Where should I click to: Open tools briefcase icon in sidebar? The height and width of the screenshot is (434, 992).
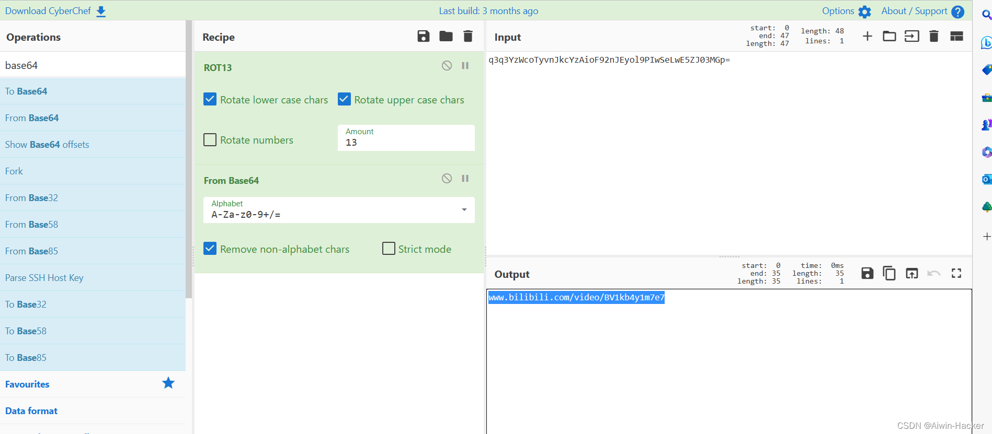point(987,97)
